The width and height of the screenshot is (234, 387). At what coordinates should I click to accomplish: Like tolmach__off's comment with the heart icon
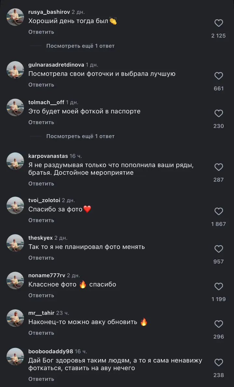(218, 113)
